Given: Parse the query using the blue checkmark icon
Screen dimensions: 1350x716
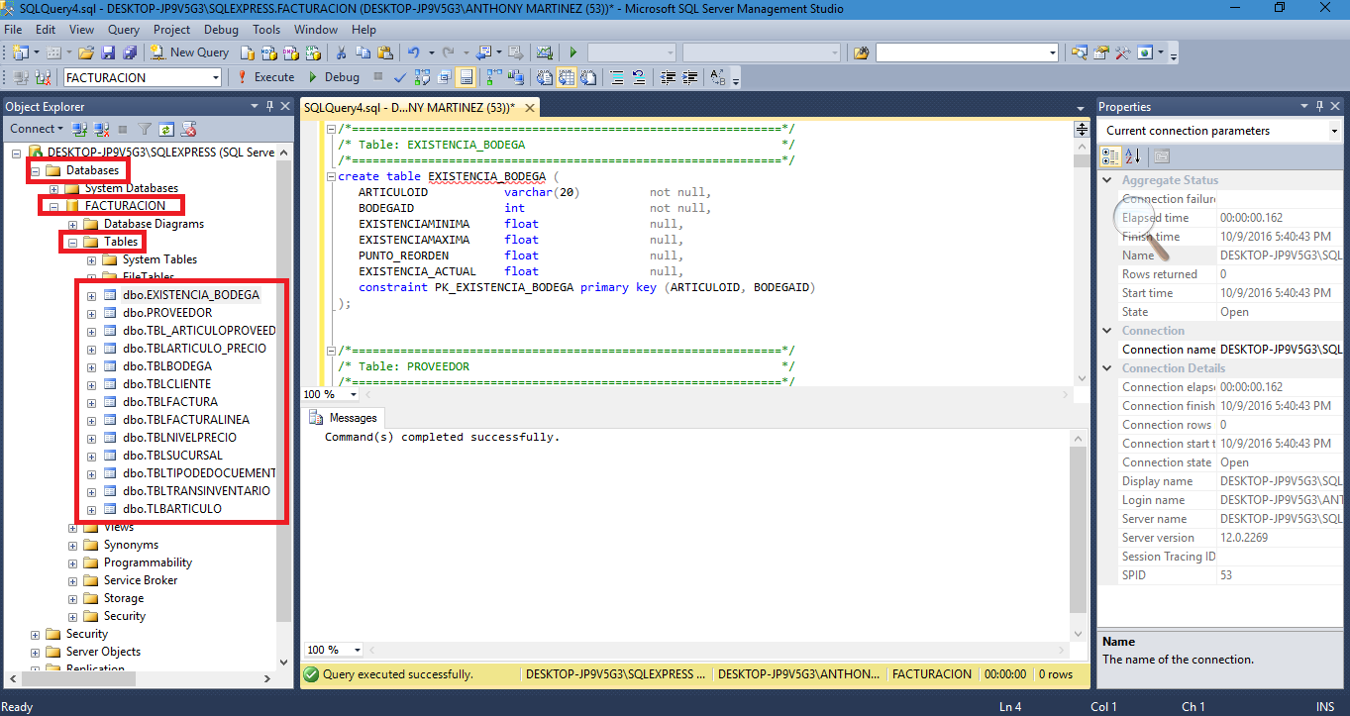Looking at the screenshot, I should pos(399,76).
